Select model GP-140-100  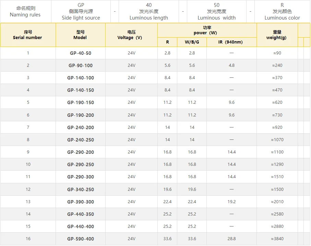81,78
